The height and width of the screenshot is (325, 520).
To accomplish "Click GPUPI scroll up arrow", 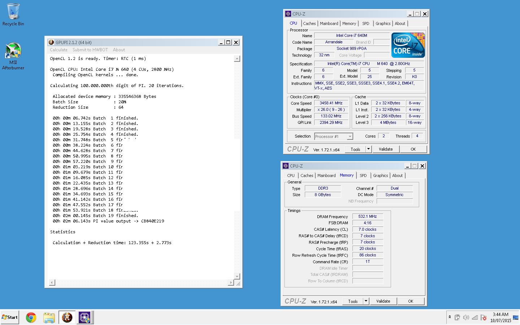I will coord(237,59).
